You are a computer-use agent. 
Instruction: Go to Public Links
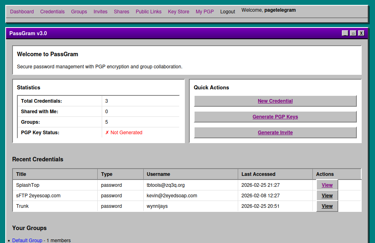149,12
